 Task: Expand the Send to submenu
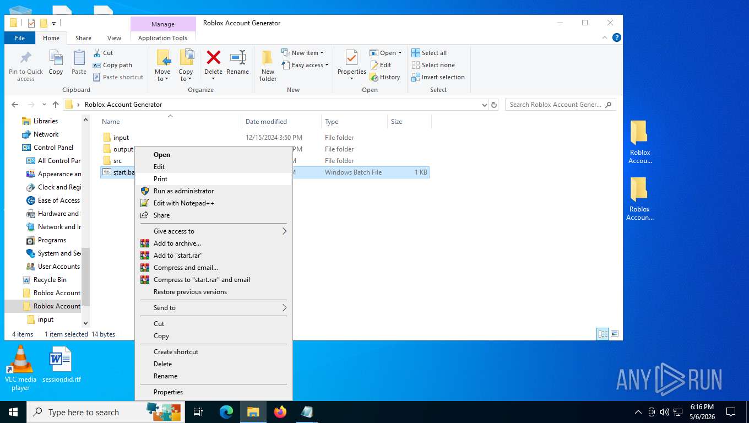click(x=214, y=308)
